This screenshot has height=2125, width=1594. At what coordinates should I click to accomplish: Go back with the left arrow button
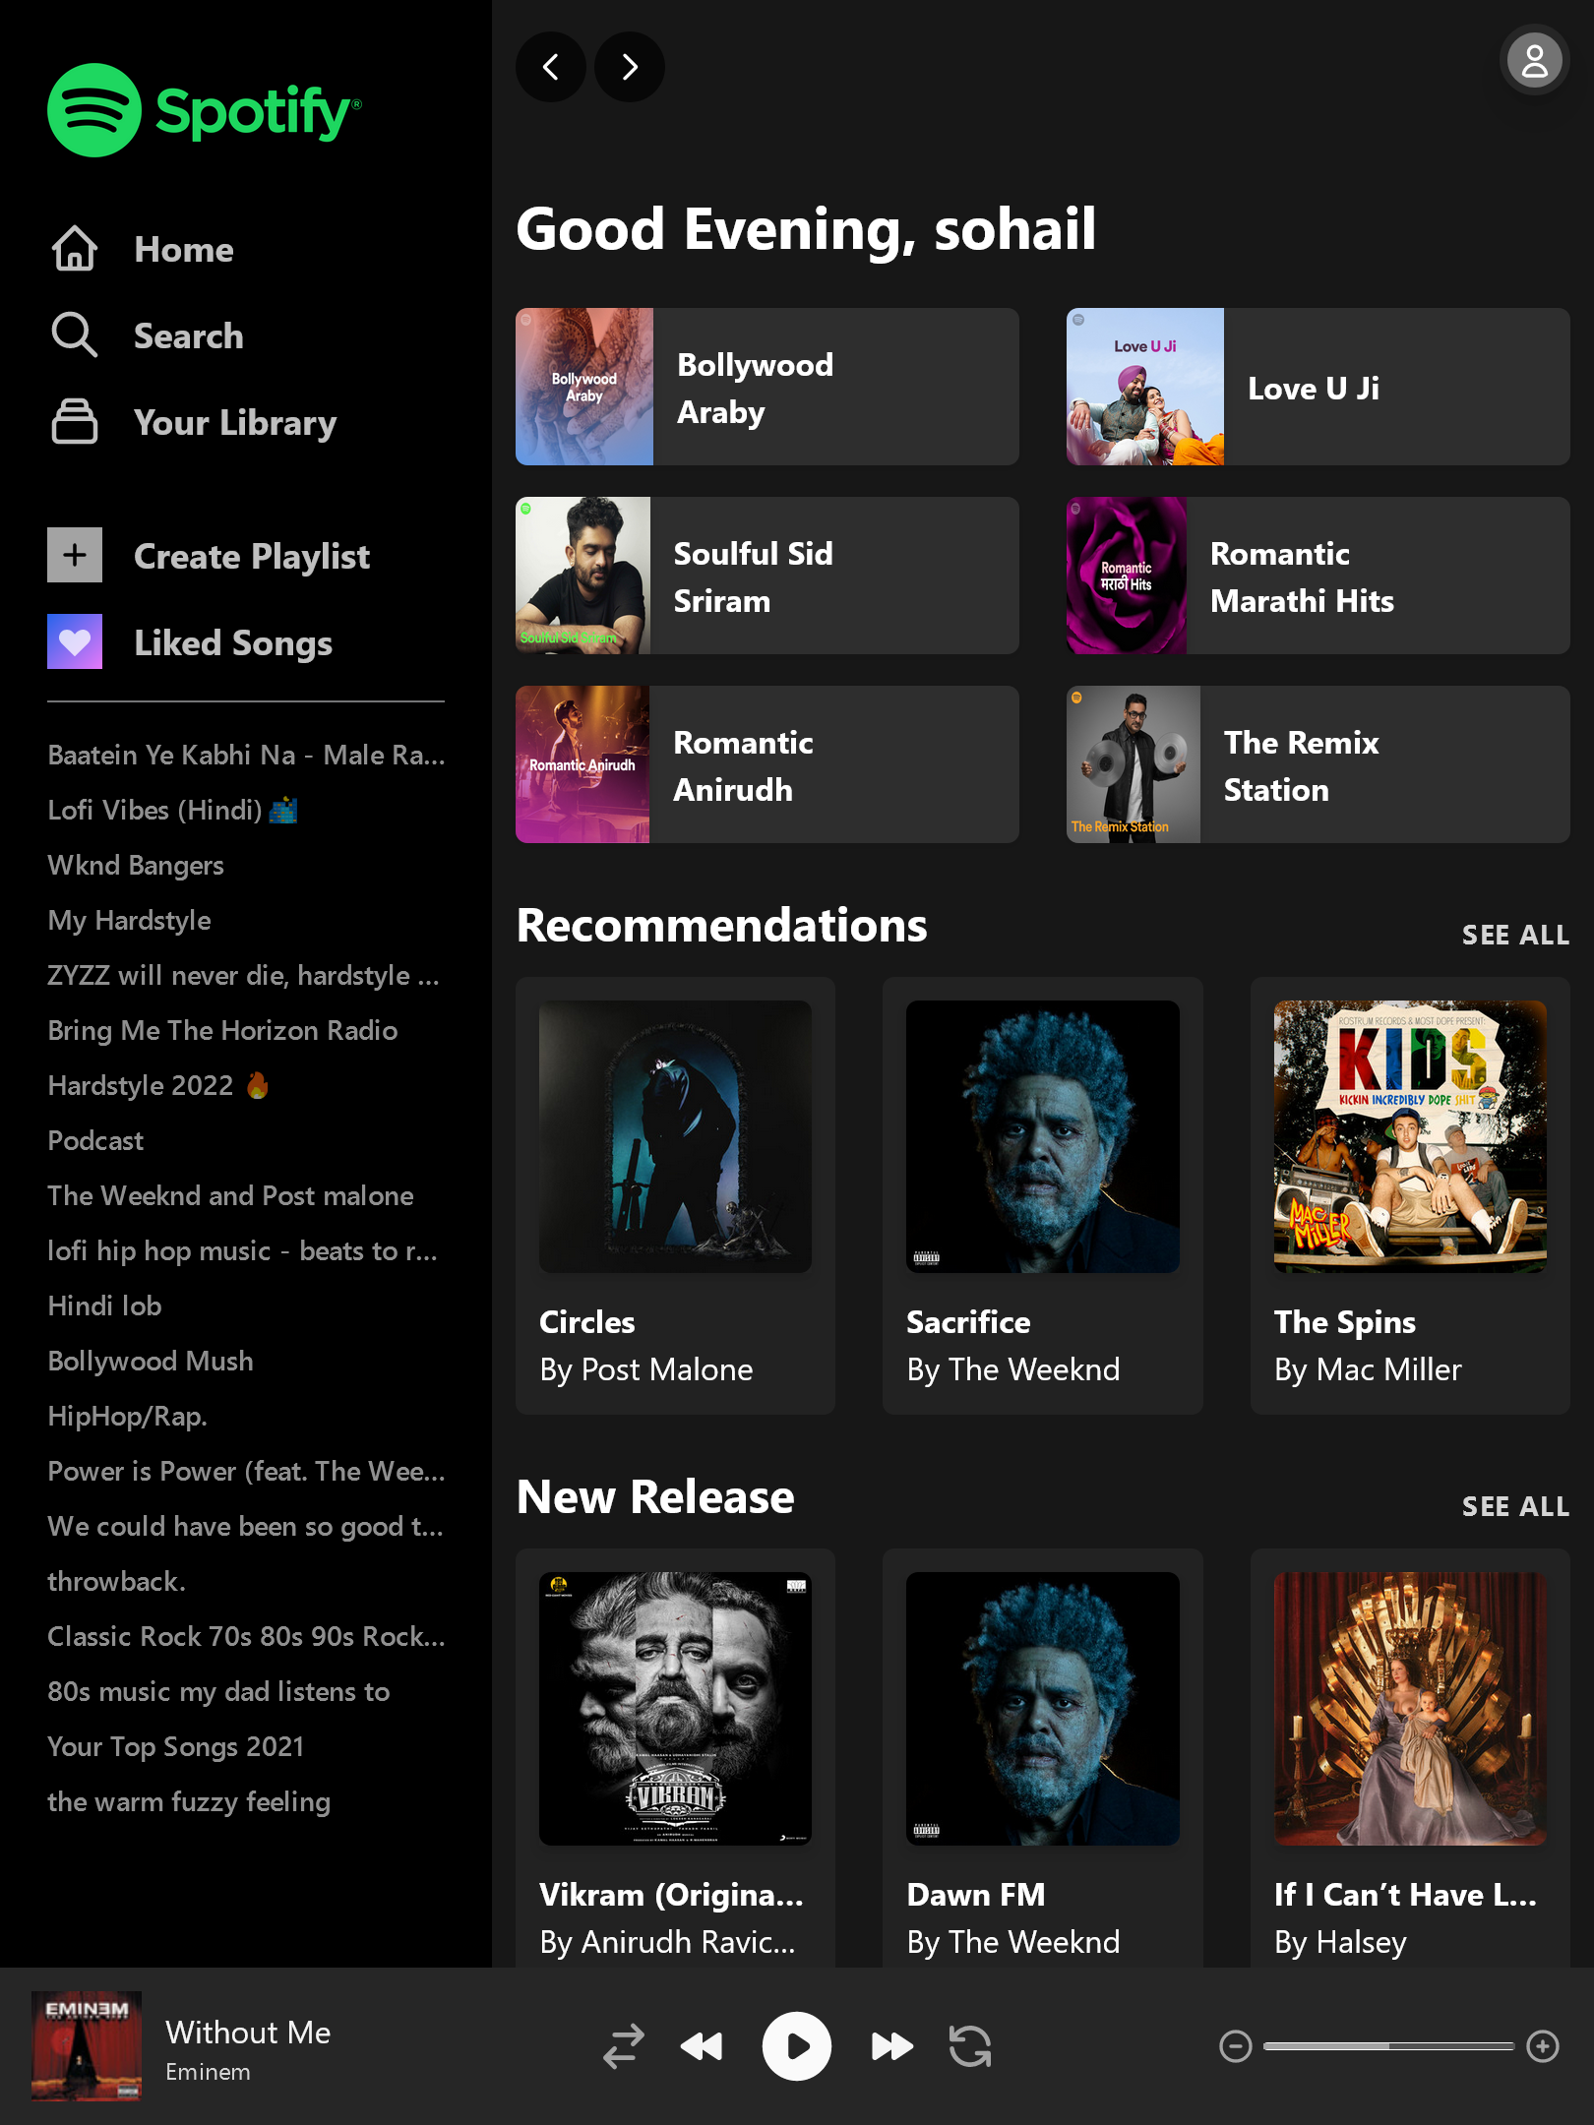(551, 67)
